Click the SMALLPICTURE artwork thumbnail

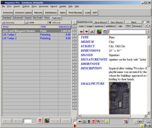click(120, 98)
